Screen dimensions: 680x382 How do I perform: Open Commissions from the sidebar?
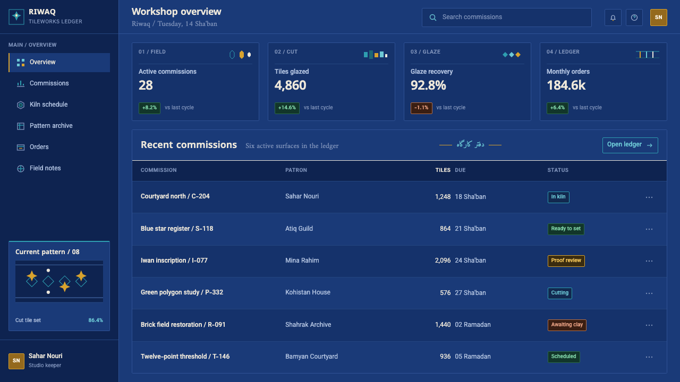click(59, 84)
